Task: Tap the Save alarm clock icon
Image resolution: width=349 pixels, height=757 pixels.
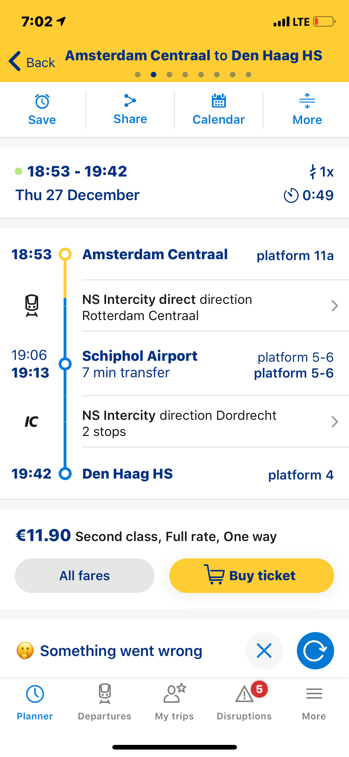Action: point(42,101)
